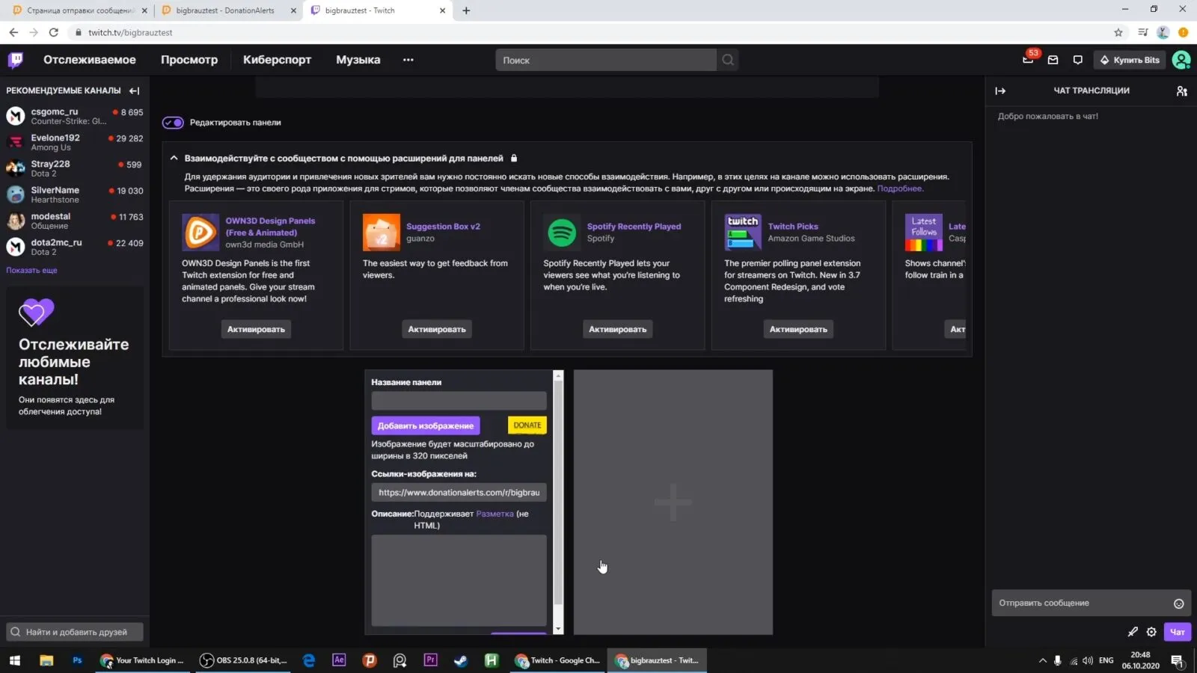Click the Twitch Picks extension icon

point(743,233)
